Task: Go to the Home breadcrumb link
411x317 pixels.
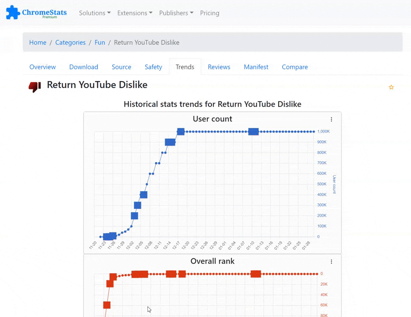Action: tap(38, 42)
